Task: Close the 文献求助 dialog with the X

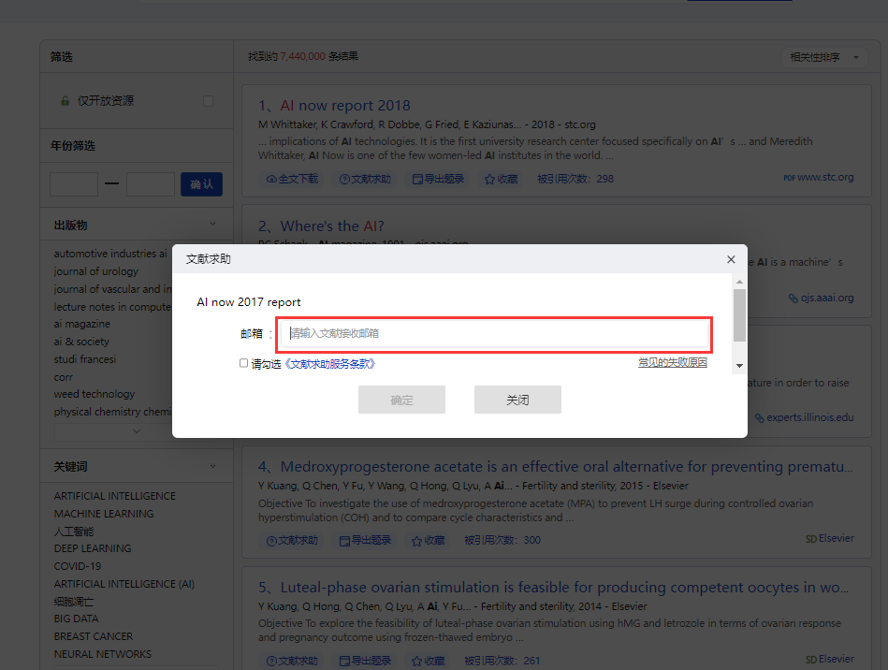Action: (x=731, y=259)
